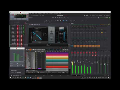Click the IRCAM Tools HEar v3 title

35,24
